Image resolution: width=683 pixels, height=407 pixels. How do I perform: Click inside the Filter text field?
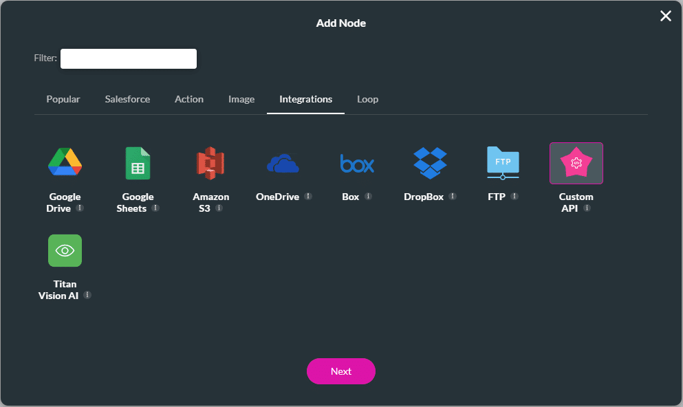pyautogui.click(x=128, y=58)
